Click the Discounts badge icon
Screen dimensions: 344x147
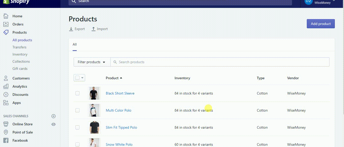click(6, 95)
